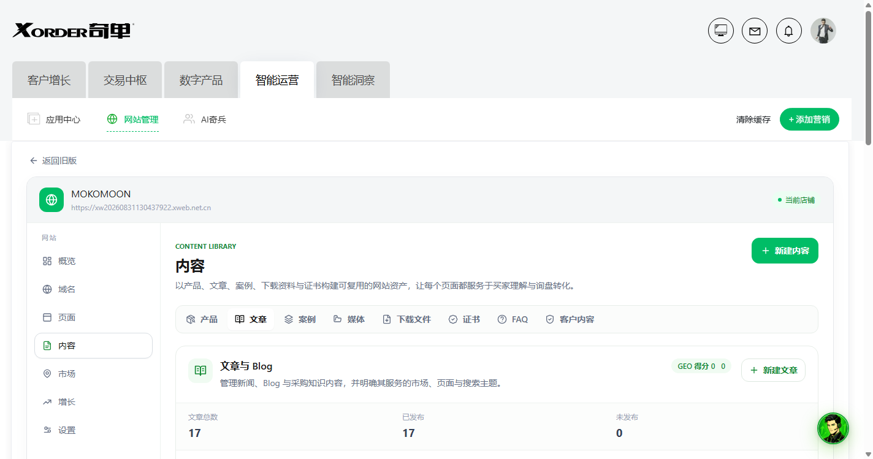Switch to the 智能运营 tab

tap(277, 80)
